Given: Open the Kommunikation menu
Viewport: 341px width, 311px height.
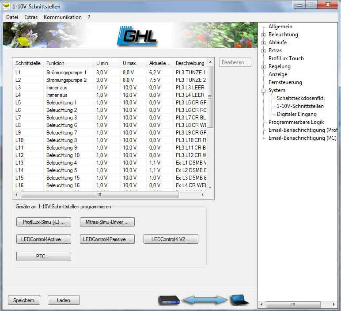Looking at the screenshot, I should (62, 17).
